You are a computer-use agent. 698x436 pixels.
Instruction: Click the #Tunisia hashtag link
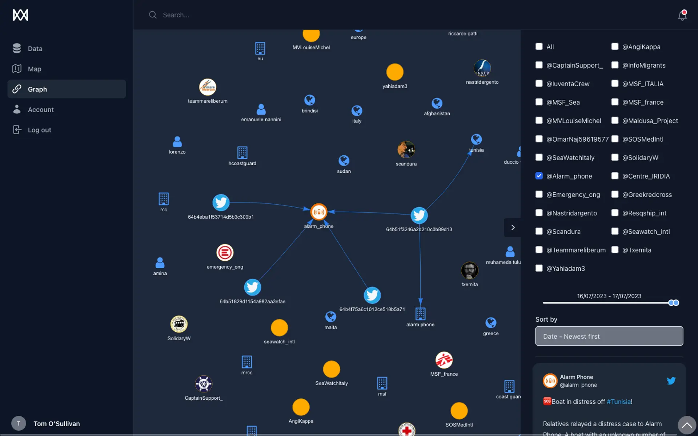[619, 402]
